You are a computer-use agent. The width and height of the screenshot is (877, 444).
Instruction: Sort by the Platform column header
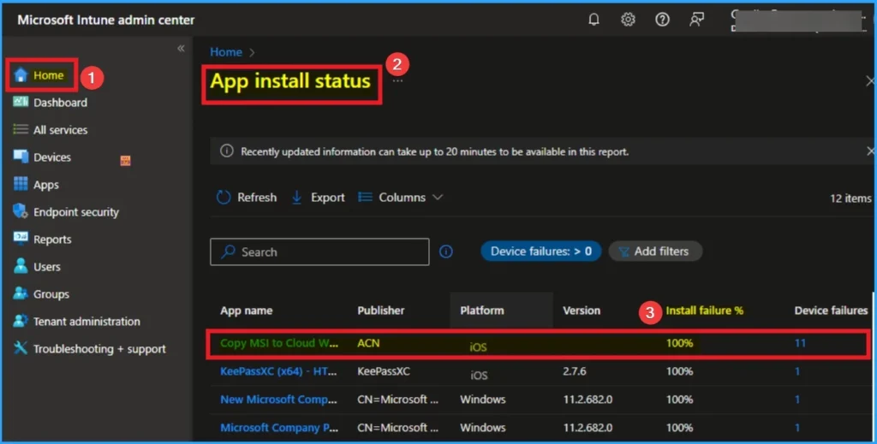point(482,311)
